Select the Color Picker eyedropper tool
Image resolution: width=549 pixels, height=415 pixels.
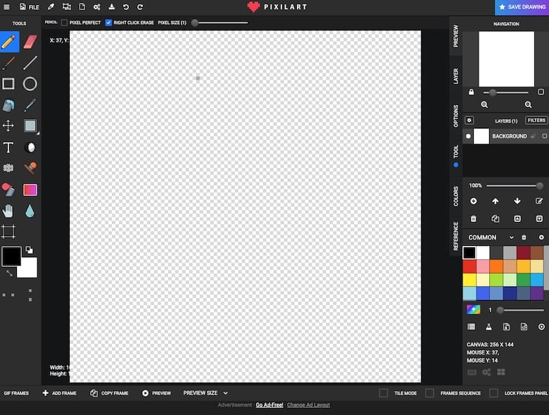(30, 105)
